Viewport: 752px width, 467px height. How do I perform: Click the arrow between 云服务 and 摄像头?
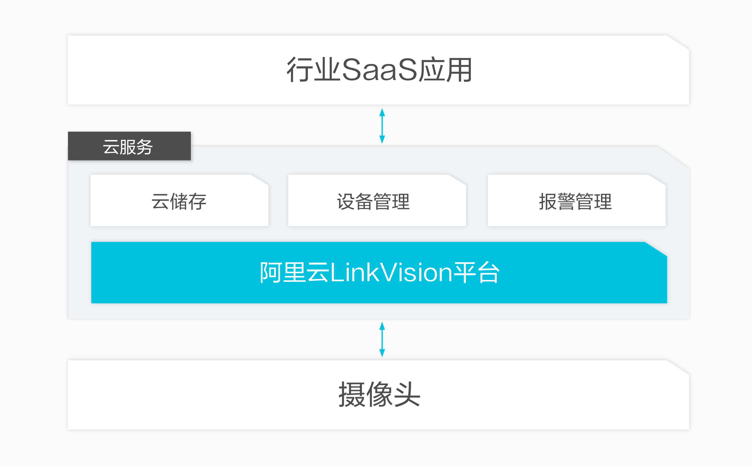pos(382,339)
